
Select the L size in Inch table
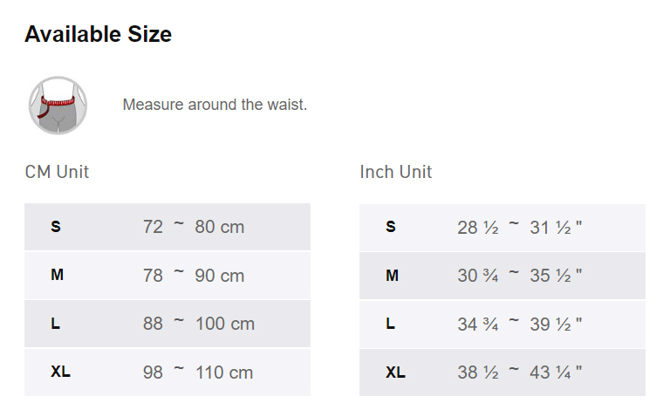coord(391,324)
